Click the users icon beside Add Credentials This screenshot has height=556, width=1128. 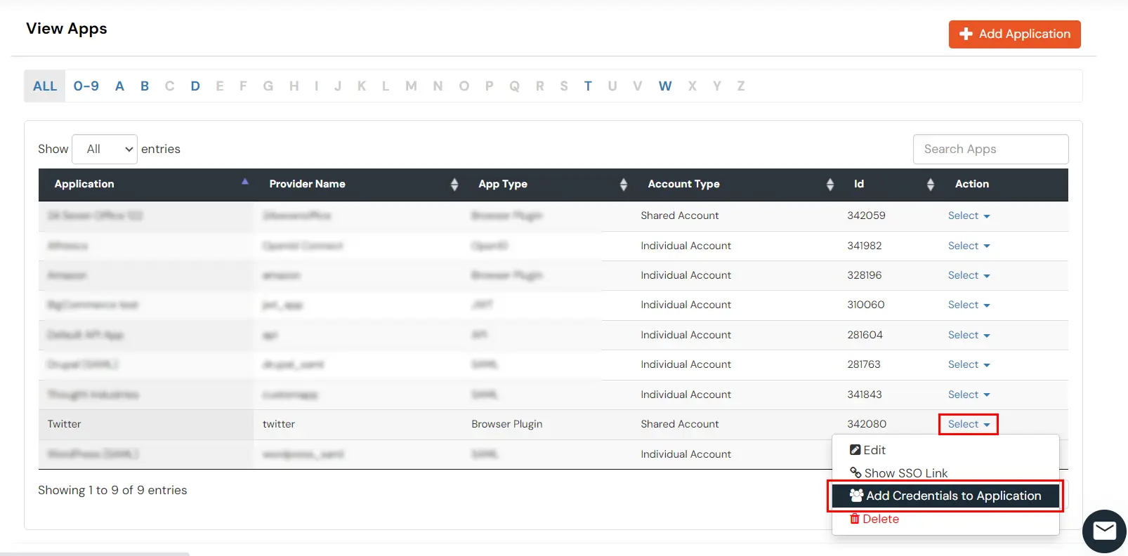click(856, 496)
